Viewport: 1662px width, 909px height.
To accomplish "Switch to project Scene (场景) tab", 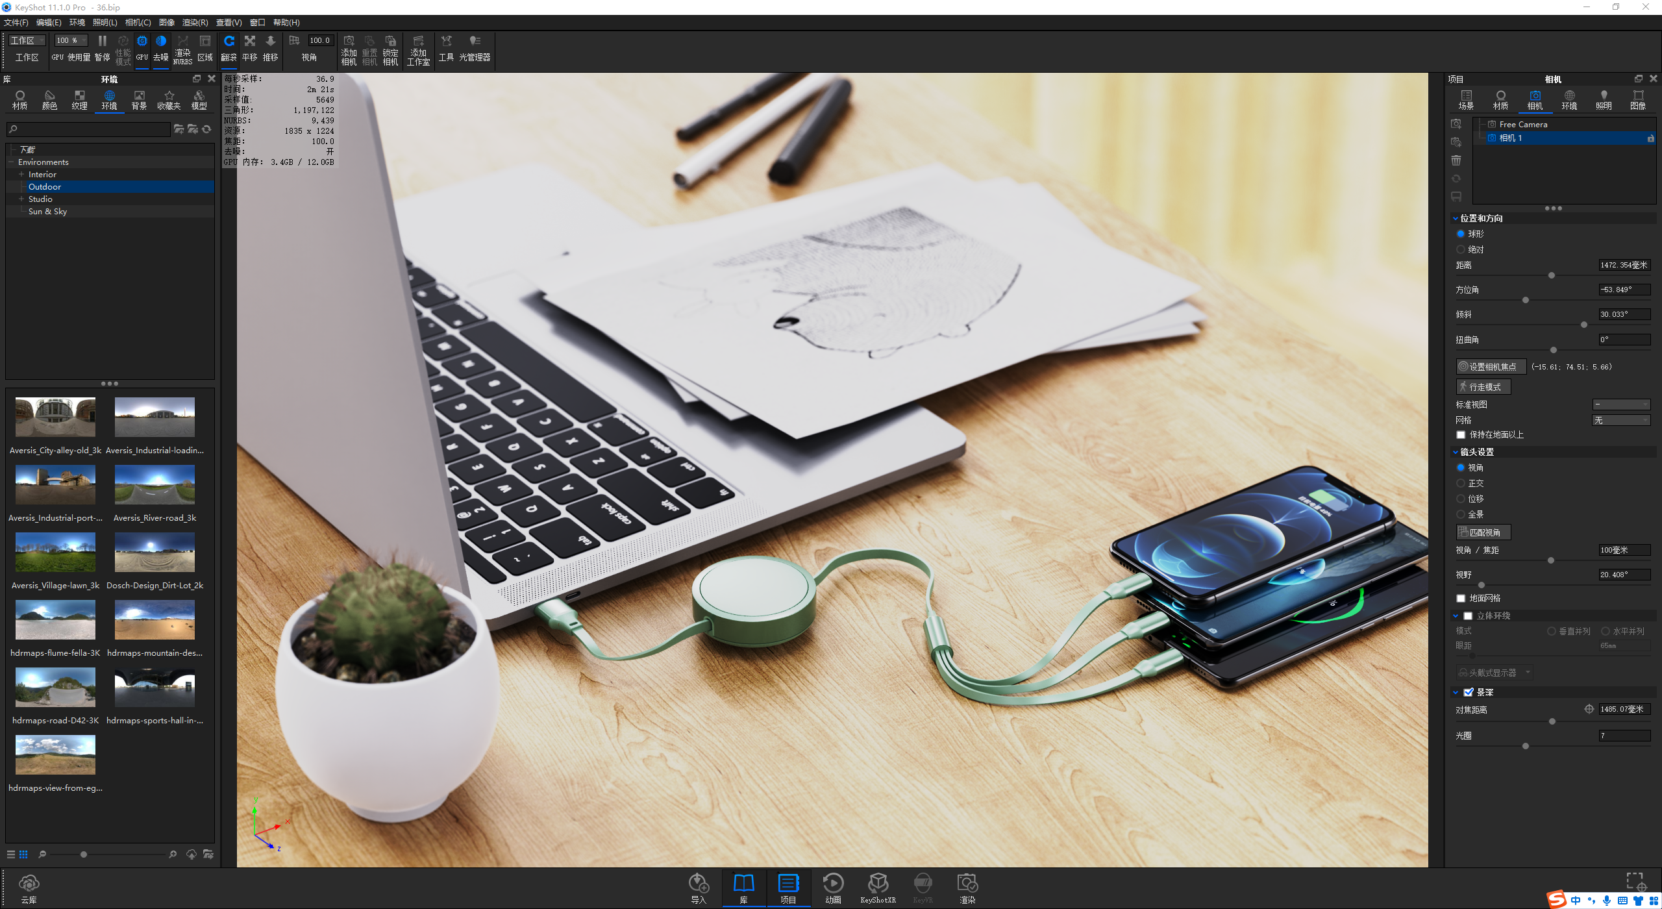I will (1467, 100).
